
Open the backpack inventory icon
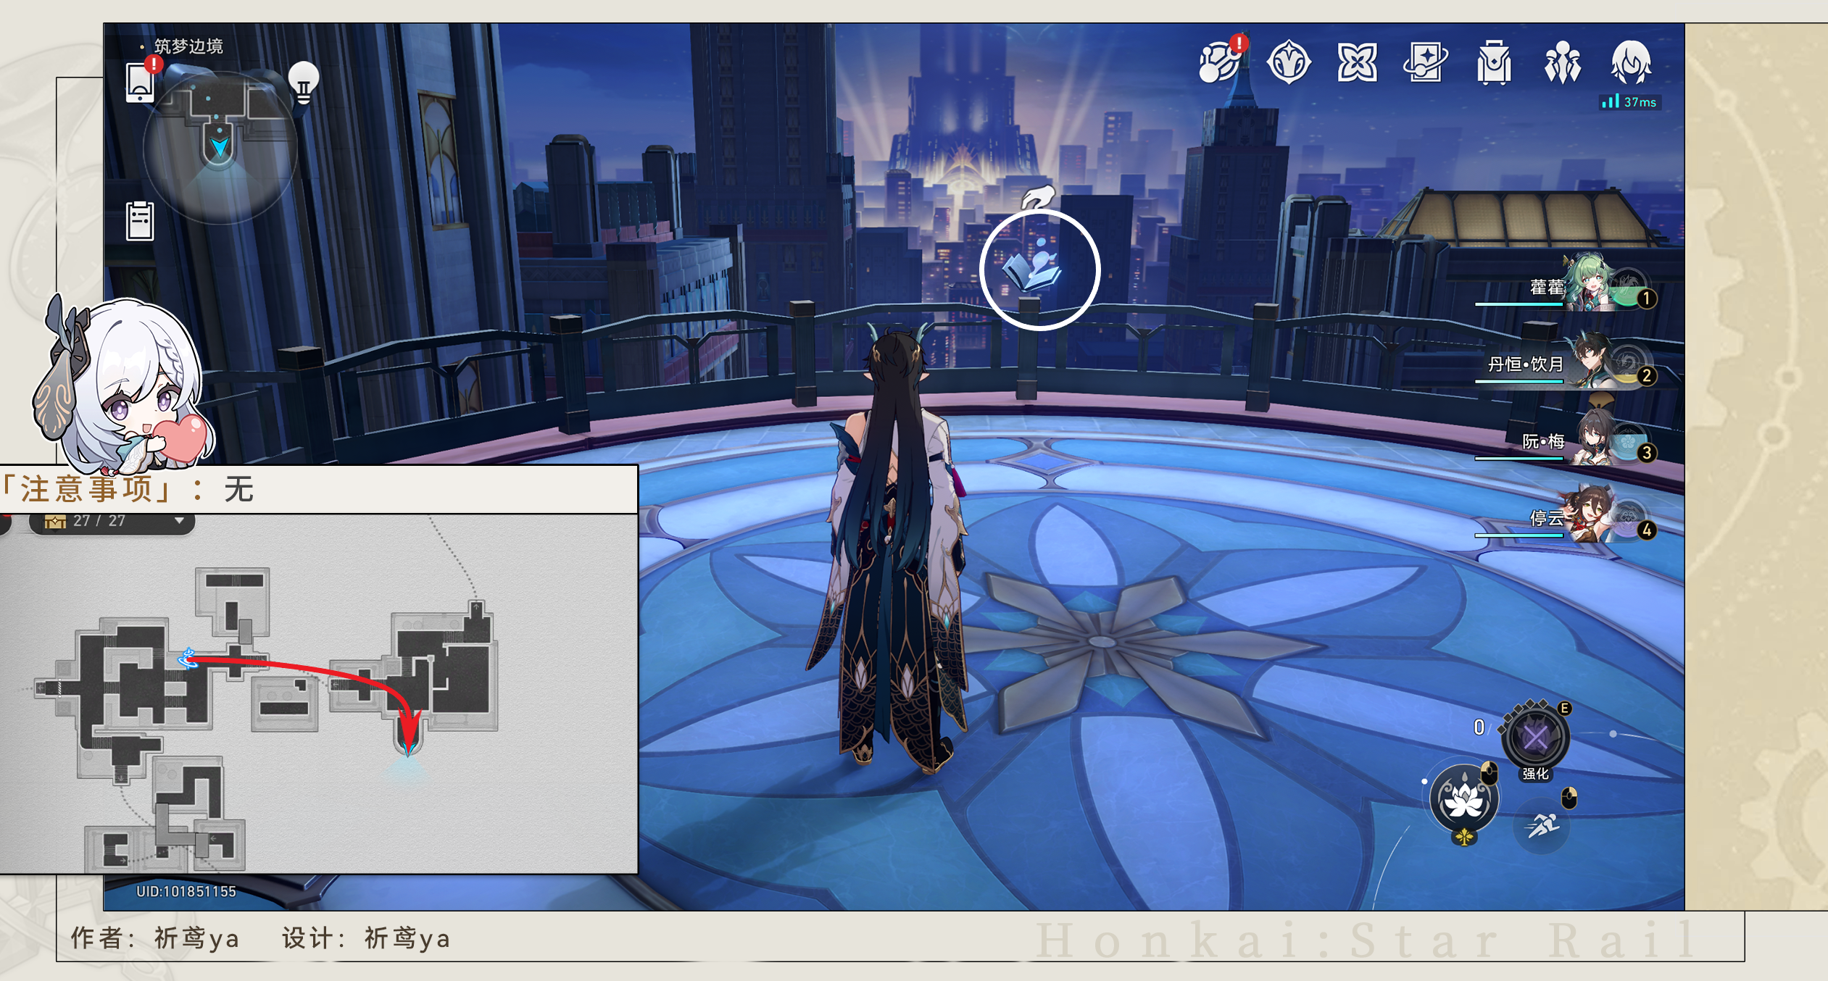1493,63
